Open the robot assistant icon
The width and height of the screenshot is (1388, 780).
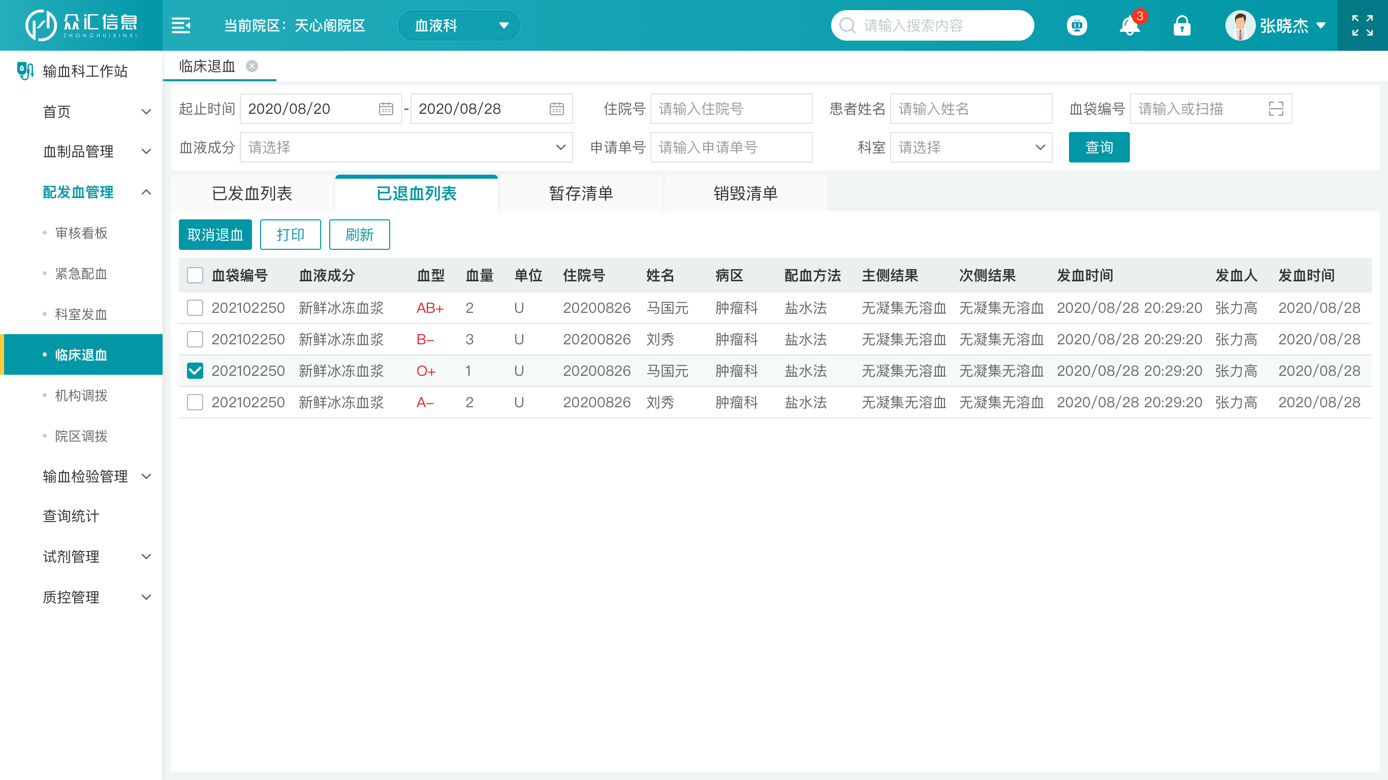click(x=1077, y=25)
